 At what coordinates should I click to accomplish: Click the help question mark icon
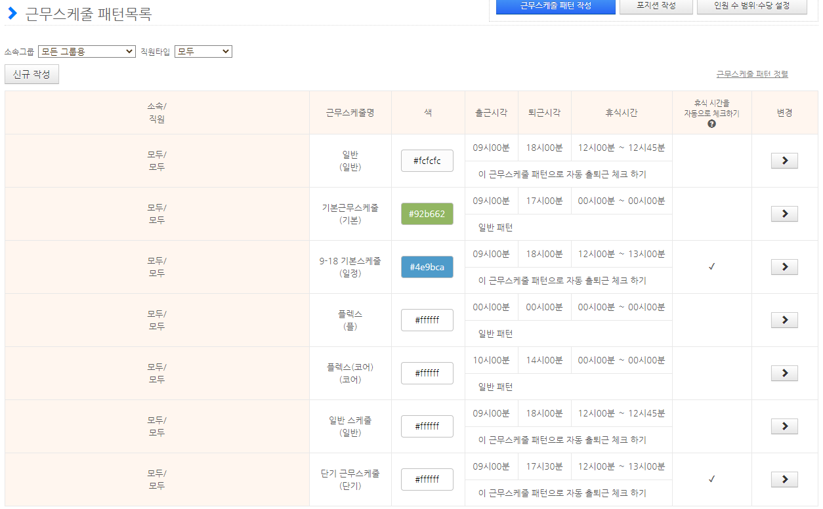[x=711, y=124]
